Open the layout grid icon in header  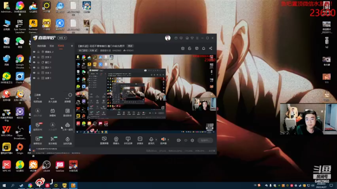pyautogui.click(x=197, y=48)
